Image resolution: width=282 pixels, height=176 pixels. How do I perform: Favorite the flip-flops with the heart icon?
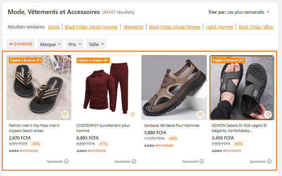[65, 115]
